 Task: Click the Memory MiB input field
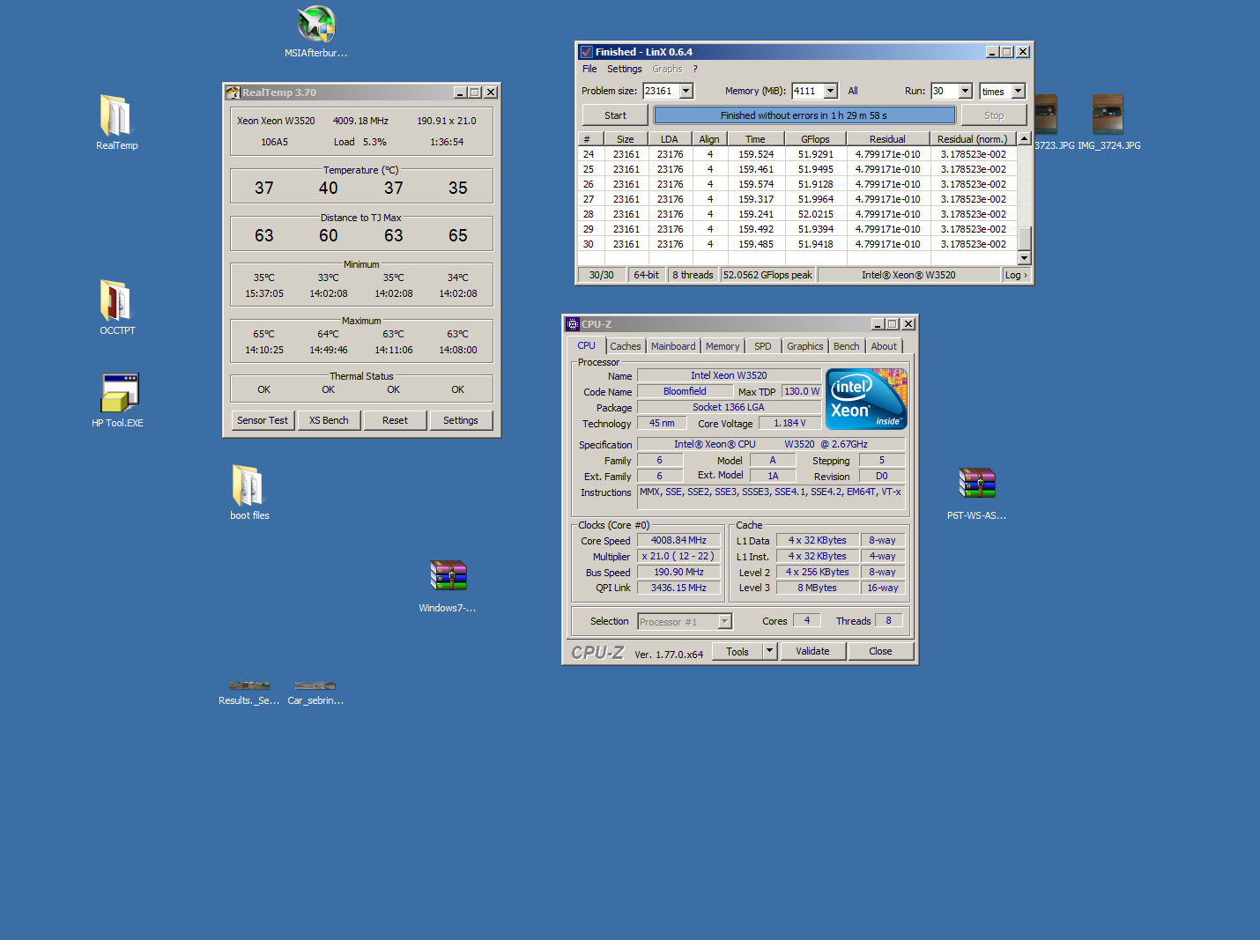coord(807,91)
